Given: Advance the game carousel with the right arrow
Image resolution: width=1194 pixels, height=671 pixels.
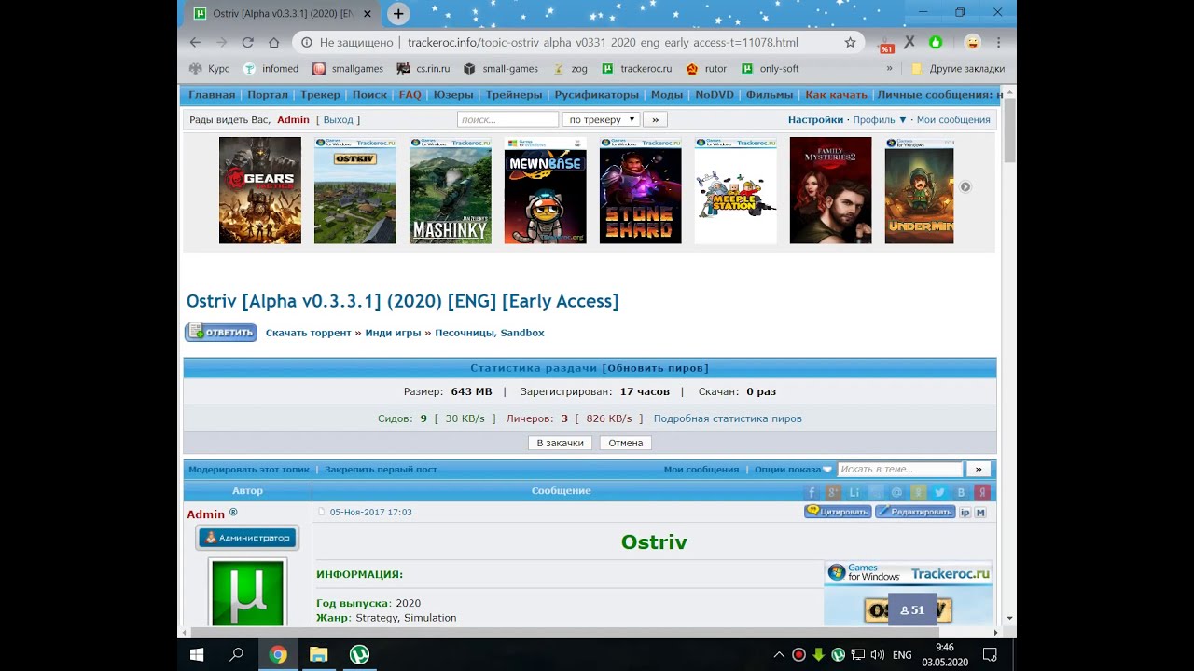Looking at the screenshot, I should point(965,186).
